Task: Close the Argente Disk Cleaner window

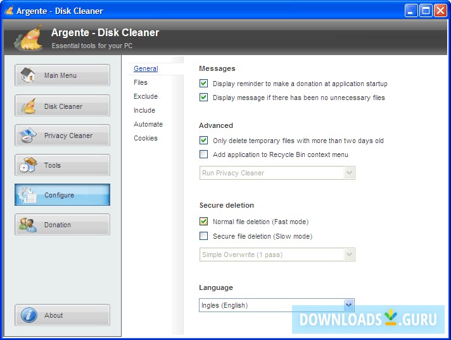Action: click(440, 11)
